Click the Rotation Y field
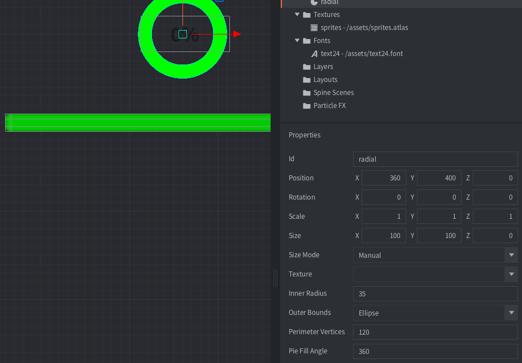The height and width of the screenshot is (363, 522). click(x=439, y=197)
